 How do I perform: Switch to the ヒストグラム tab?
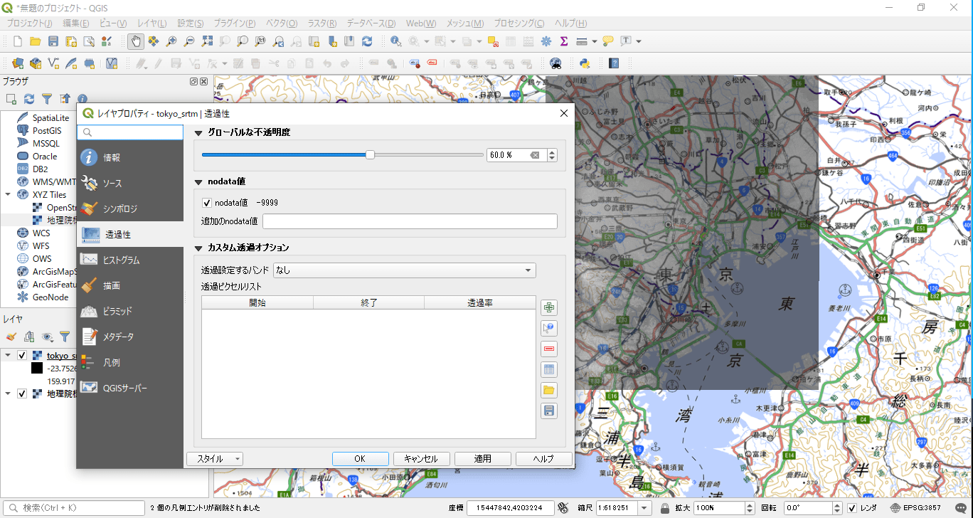coord(129,260)
